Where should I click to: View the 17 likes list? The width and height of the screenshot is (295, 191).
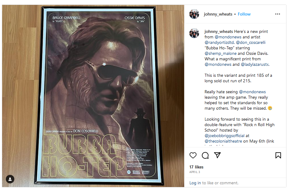196,167
